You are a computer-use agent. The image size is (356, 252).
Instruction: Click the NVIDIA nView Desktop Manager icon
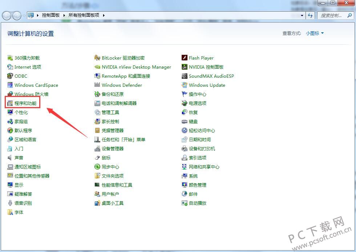97,67
